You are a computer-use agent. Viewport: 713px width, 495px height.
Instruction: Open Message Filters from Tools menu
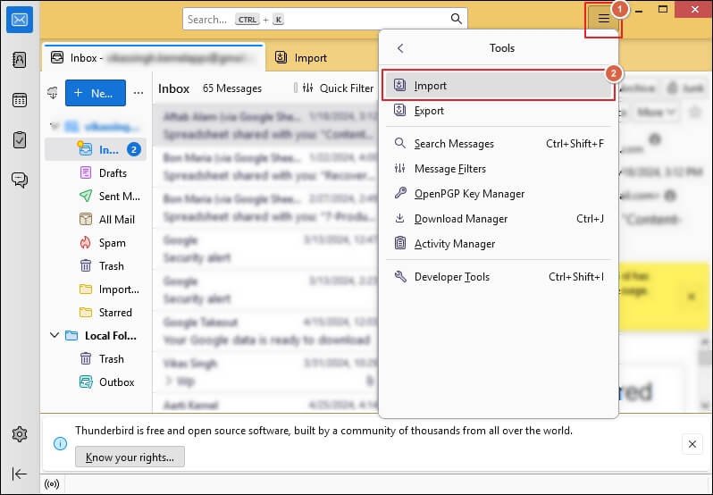tap(499, 169)
